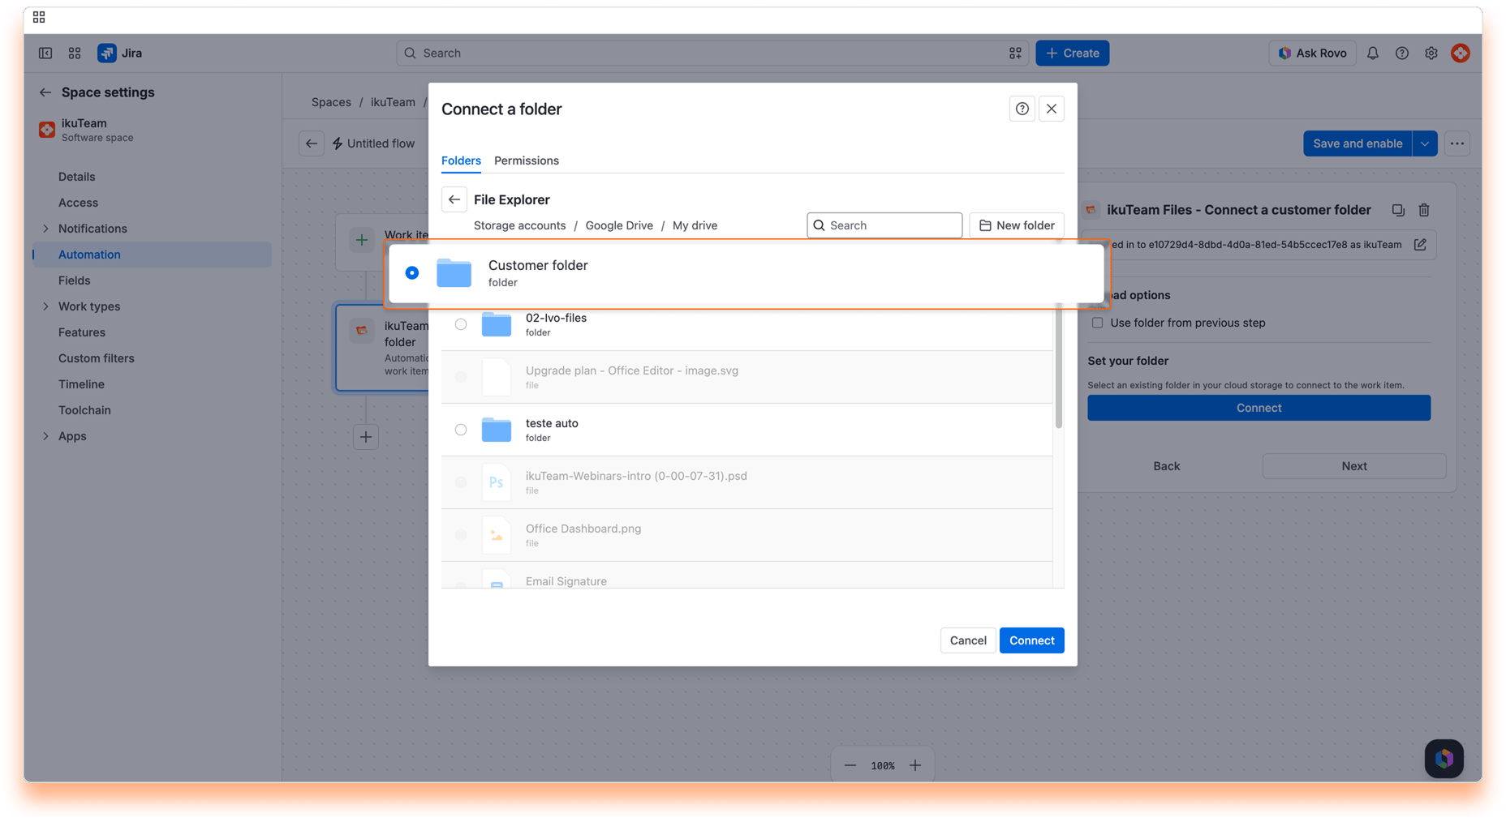The image size is (1506, 822).
Task: Zoom out the flow canvas minus
Action: pos(850,765)
